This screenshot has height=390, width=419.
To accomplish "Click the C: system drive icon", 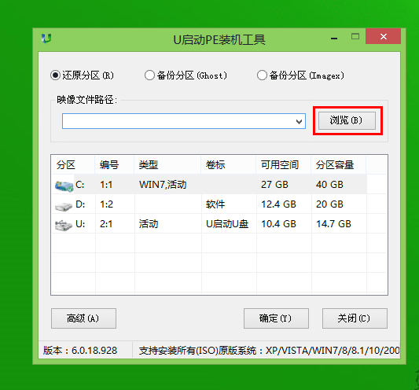I will 64,186.
